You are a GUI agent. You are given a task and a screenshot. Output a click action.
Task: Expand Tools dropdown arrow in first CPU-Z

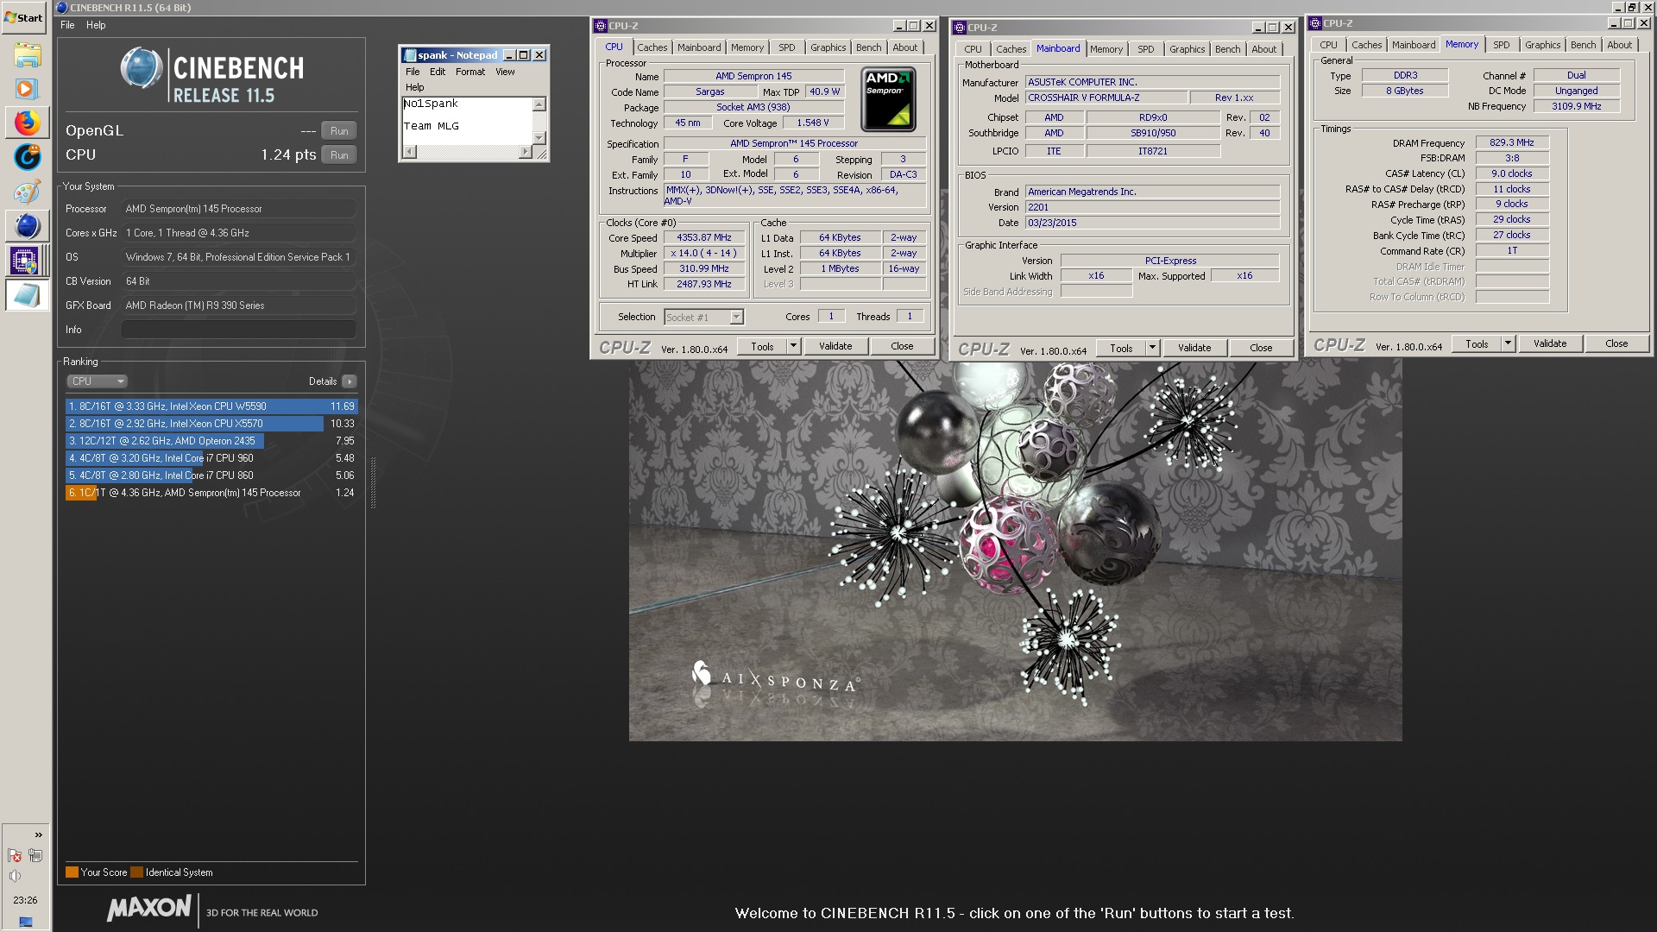pos(793,347)
